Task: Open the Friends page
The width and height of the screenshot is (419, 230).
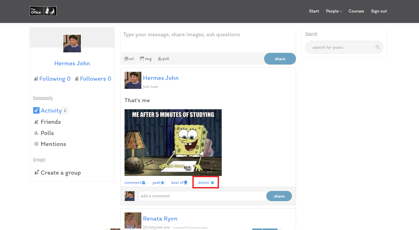Action: (51, 122)
